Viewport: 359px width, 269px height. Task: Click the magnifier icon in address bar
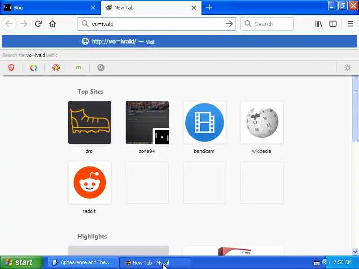pos(85,24)
